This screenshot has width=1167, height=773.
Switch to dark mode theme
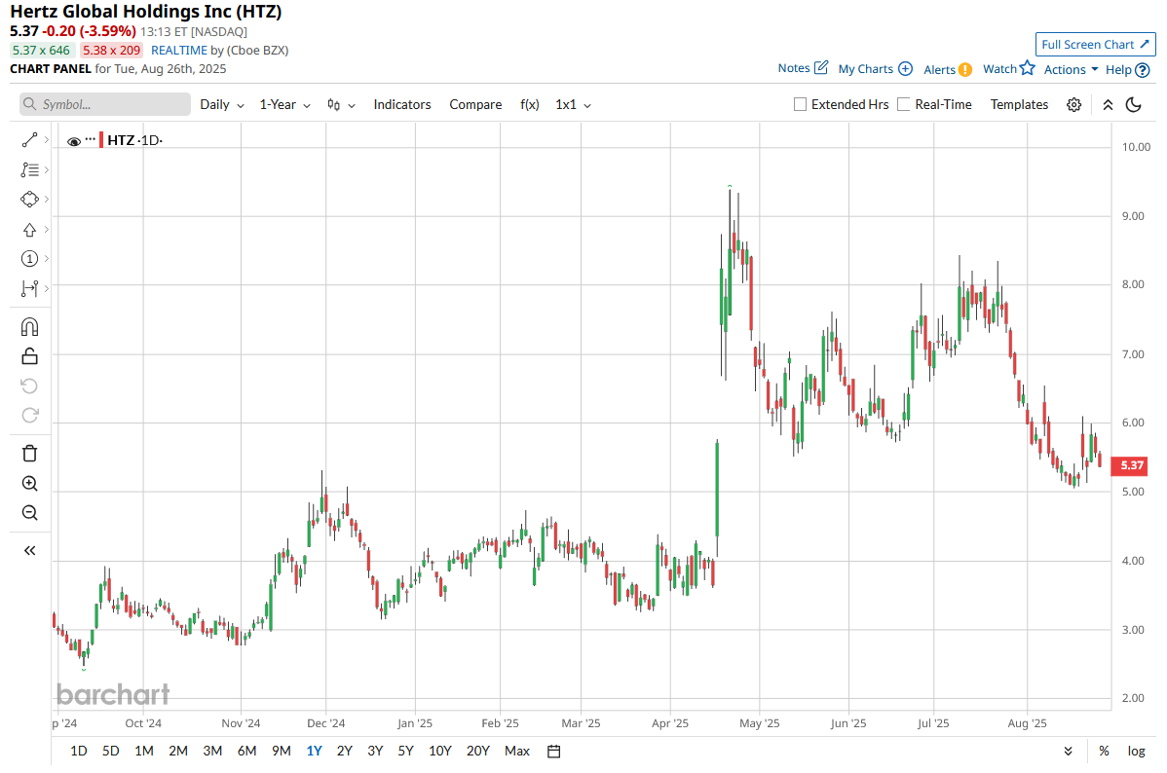[1134, 105]
